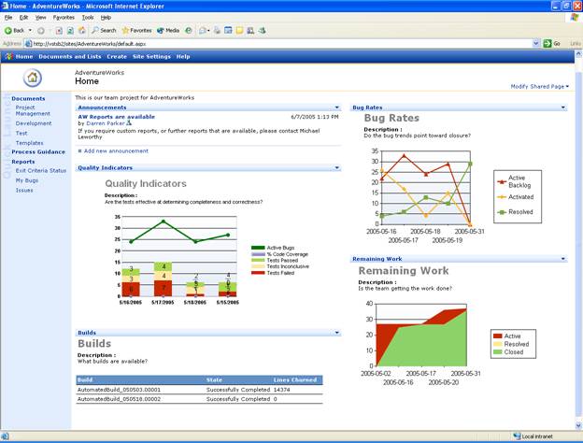Click the Research toolbar icon
583x443 pixels.
pyautogui.click(x=250, y=31)
